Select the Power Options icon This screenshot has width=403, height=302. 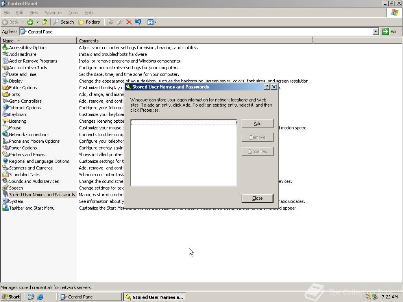6,148
